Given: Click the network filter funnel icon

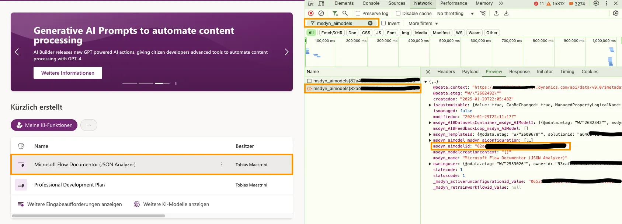Looking at the screenshot, I should [x=335, y=13].
